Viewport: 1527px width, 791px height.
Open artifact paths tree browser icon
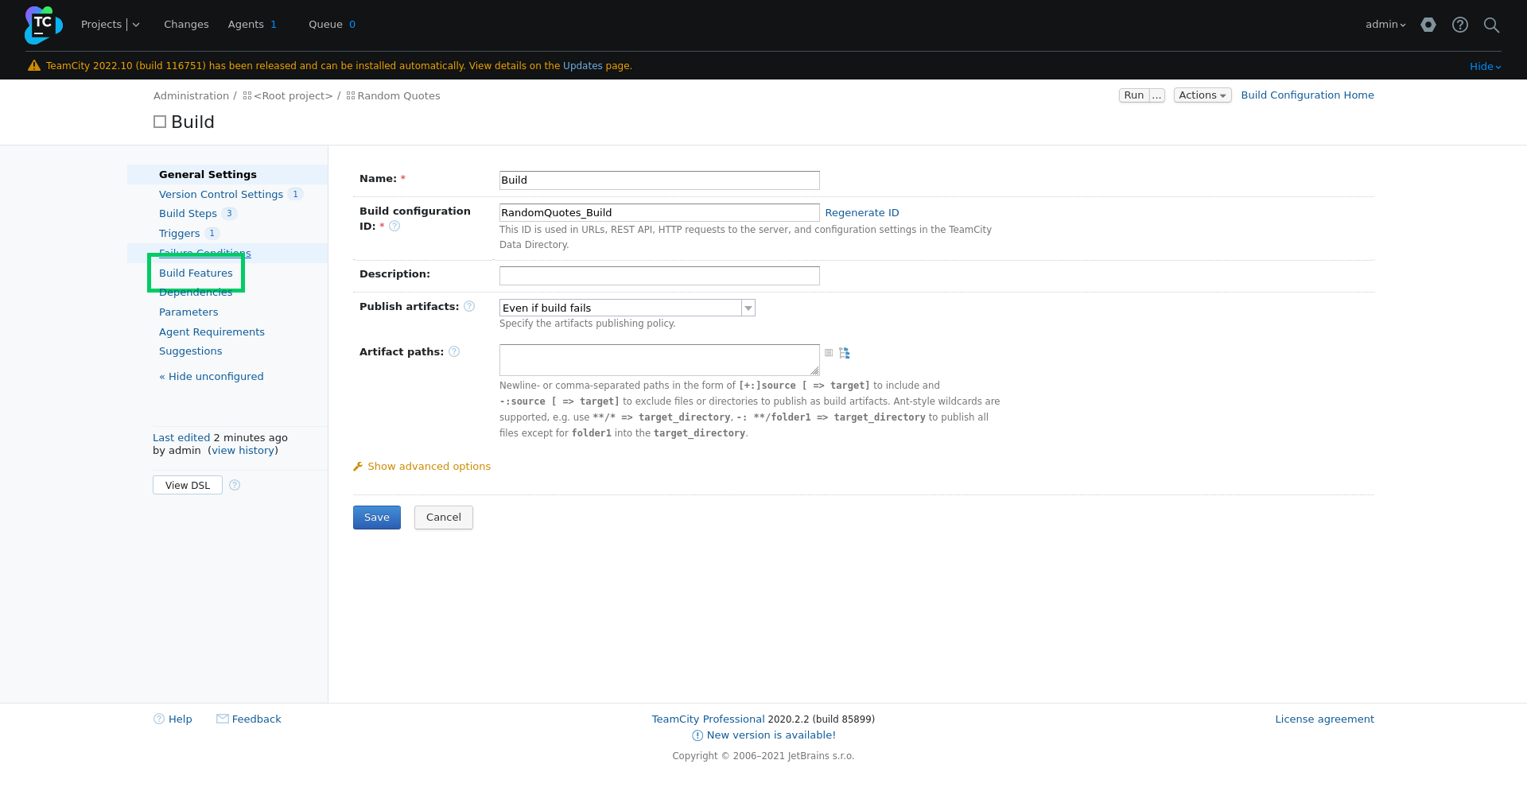click(x=845, y=353)
